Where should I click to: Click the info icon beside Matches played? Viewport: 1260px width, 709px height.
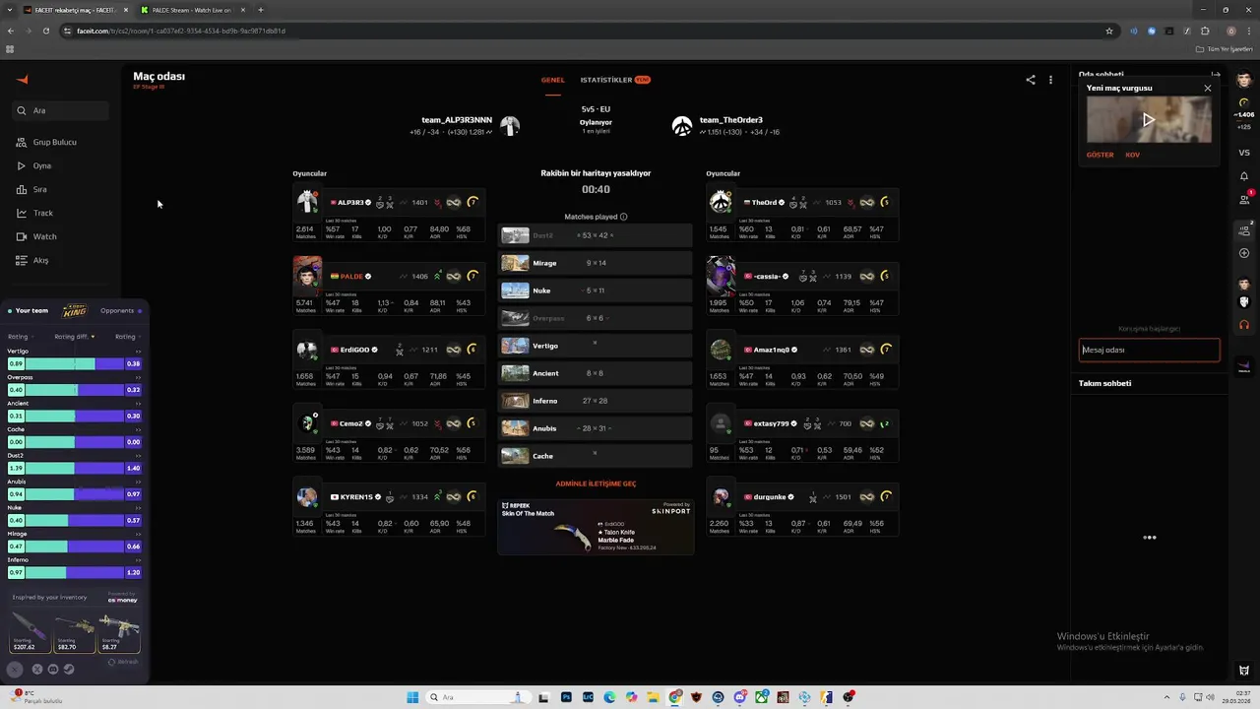pyautogui.click(x=624, y=217)
